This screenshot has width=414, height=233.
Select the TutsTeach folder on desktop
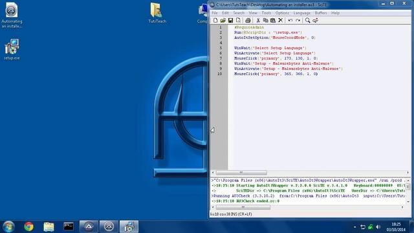pyautogui.click(x=157, y=13)
